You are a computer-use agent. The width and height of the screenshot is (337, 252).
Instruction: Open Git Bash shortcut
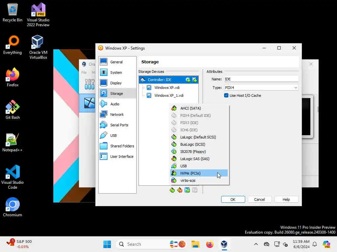point(13,110)
